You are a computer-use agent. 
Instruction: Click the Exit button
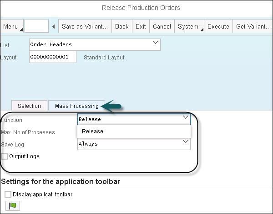[x=141, y=26]
